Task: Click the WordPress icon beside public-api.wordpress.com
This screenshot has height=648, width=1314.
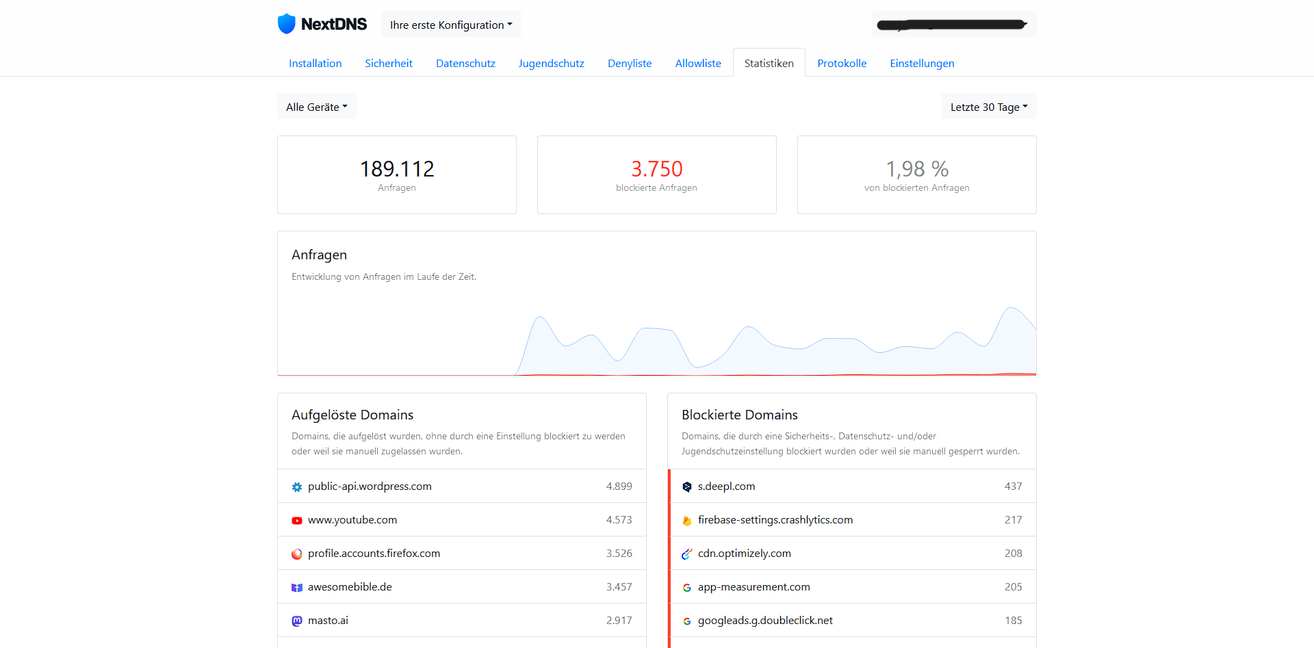Action: 297,487
